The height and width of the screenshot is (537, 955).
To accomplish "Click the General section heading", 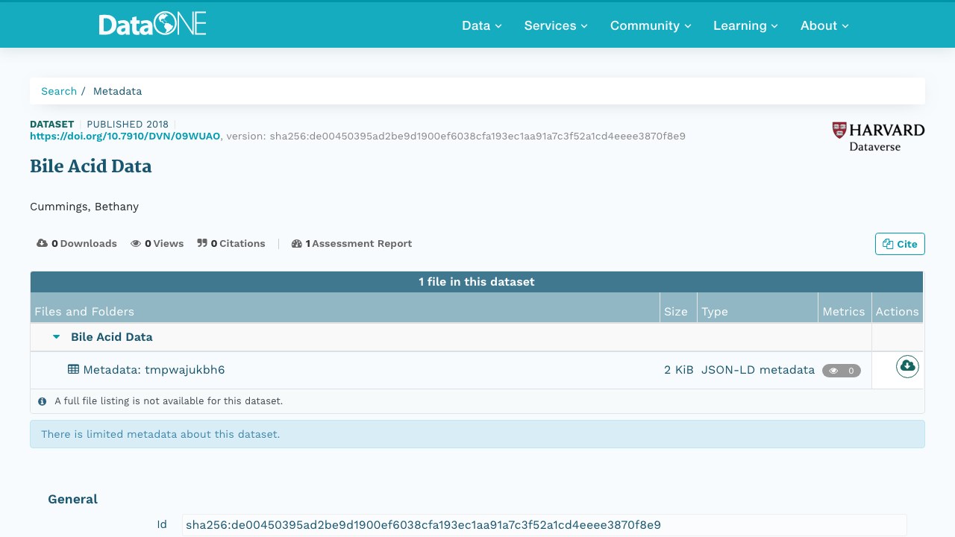I will [73, 500].
